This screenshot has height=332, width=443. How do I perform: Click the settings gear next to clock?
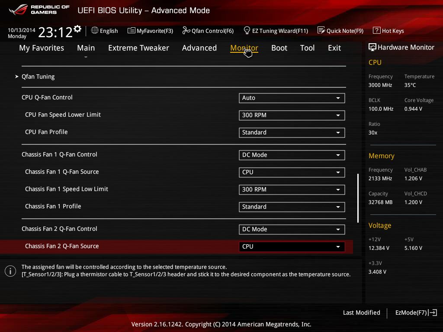pyautogui.click(x=77, y=29)
